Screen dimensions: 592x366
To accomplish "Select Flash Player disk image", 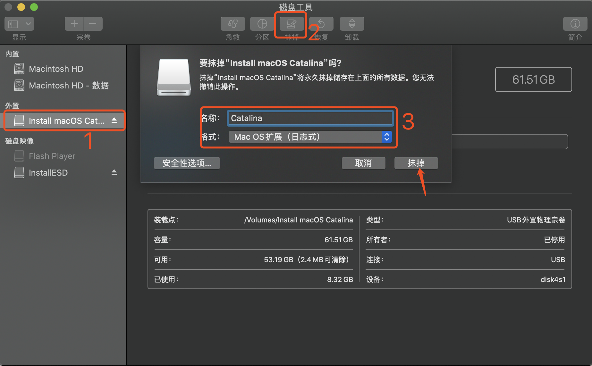I will tap(52, 156).
